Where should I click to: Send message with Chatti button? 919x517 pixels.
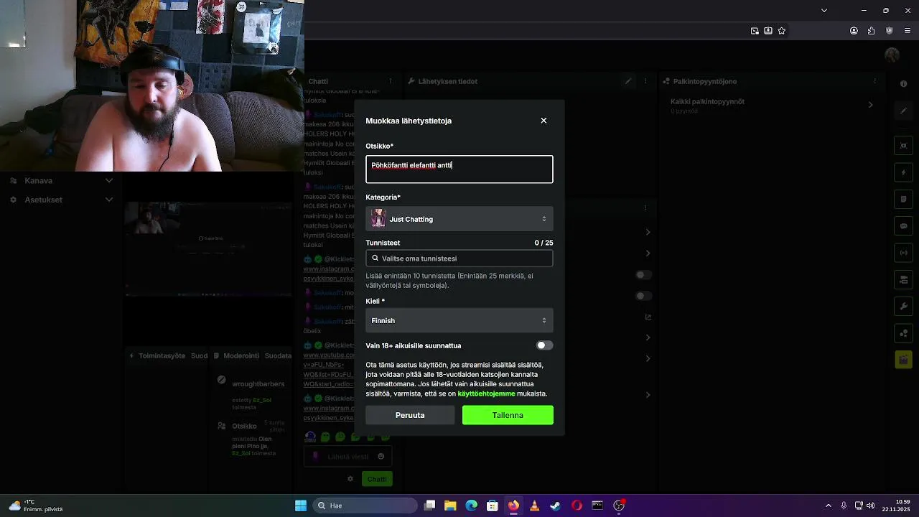377,479
